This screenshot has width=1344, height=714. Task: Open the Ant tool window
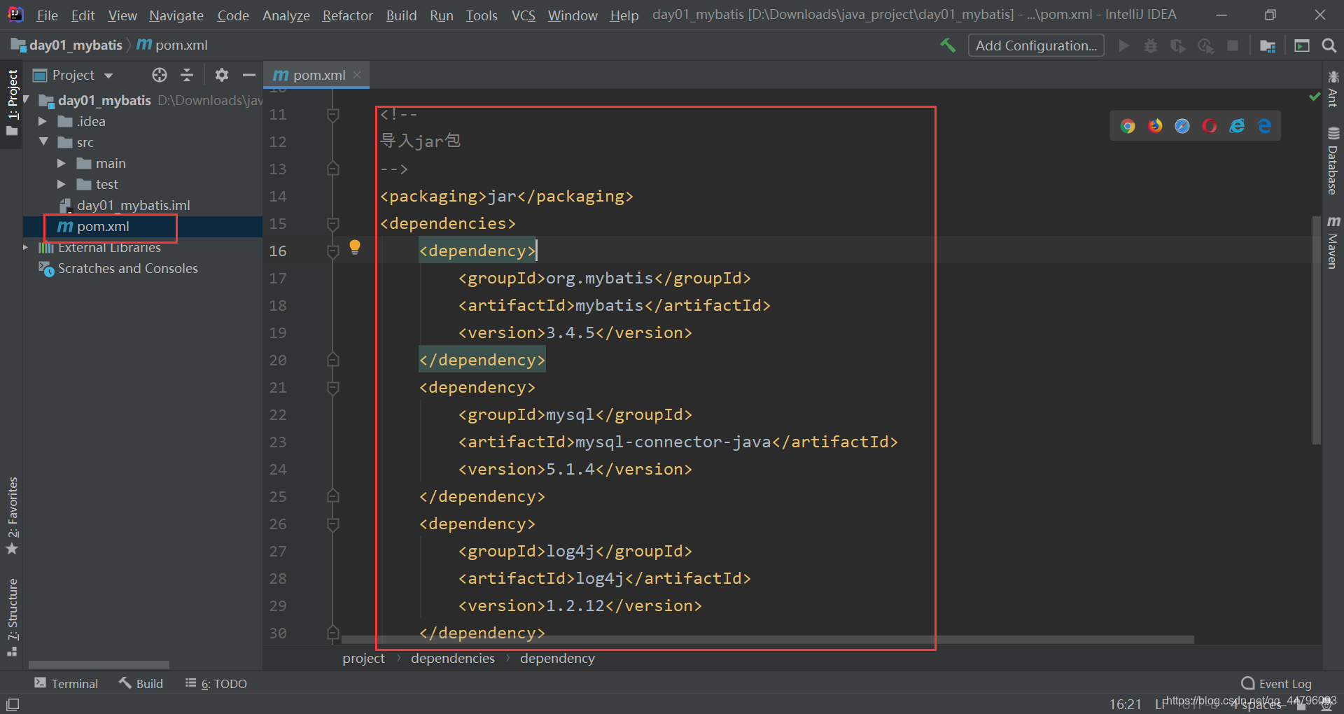(x=1333, y=89)
